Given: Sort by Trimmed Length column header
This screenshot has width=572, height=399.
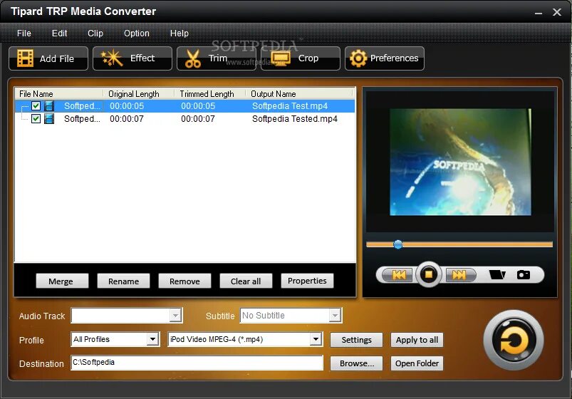Looking at the screenshot, I should 210,94.
